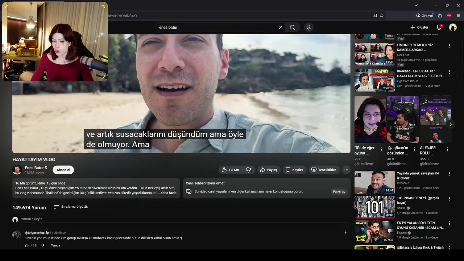The image size is (464, 261).
Task: Dislike tolgasarıtaş_fp's comment
Action: pos(42,245)
